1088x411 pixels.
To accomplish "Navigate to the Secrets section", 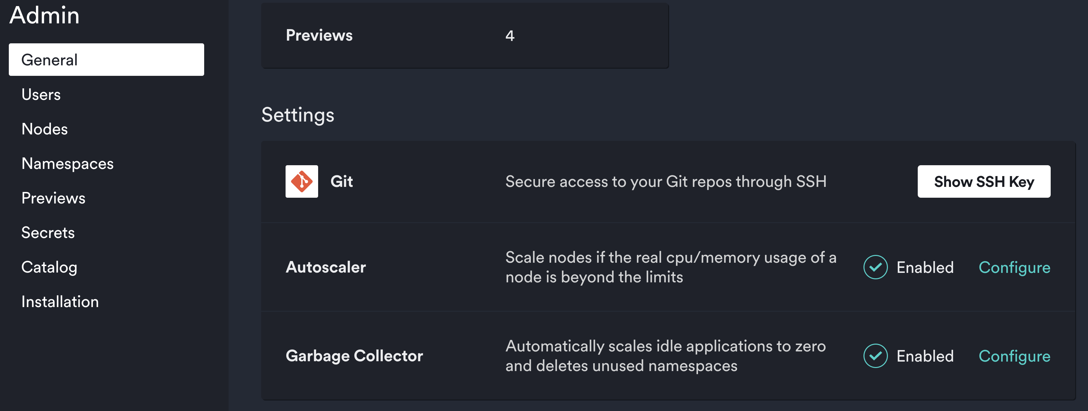I will coord(47,232).
